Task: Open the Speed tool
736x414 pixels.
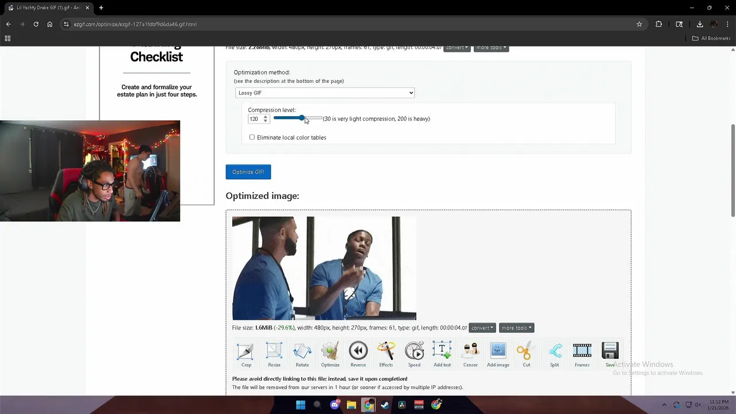Action: [x=414, y=354]
